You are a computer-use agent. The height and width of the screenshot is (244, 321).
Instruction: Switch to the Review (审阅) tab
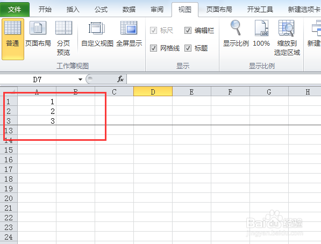click(157, 9)
